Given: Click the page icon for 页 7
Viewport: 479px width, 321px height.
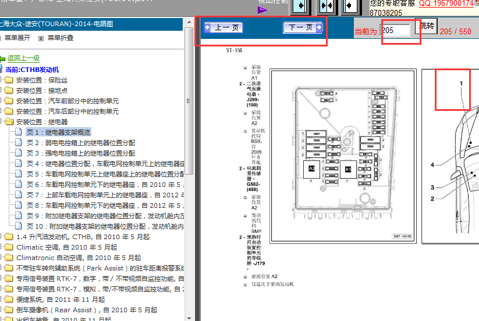Looking at the screenshot, I should click(x=19, y=194).
